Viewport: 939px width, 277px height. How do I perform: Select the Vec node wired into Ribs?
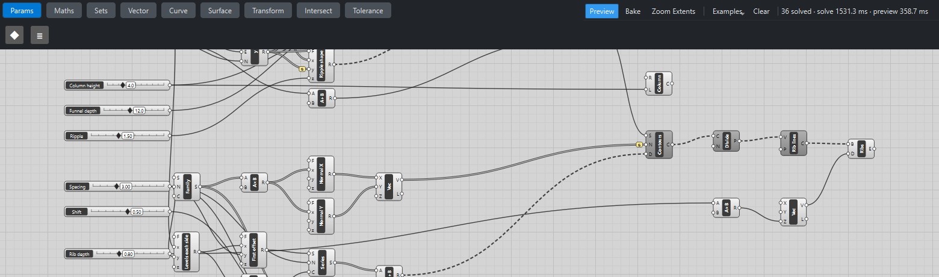[794, 212]
